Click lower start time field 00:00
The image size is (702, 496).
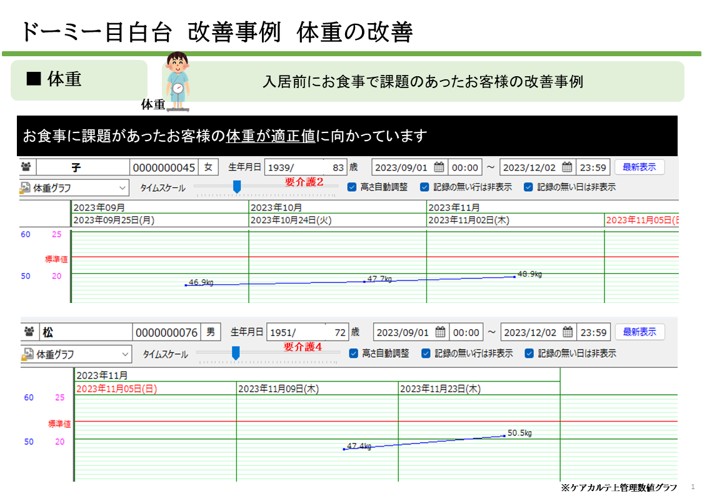tap(466, 332)
